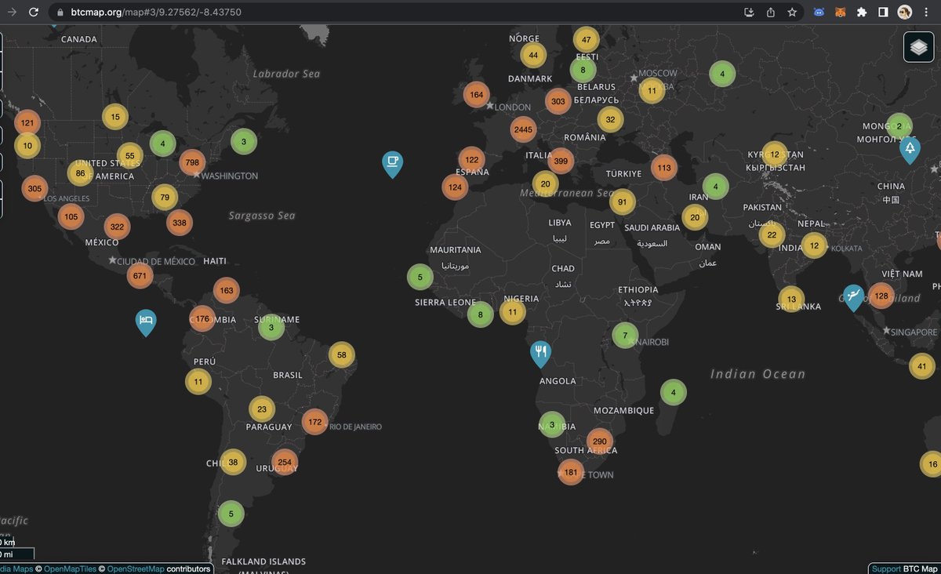This screenshot has width=941, height=574.
Task: Click the padlock site info icon
Action: pos(60,12)
